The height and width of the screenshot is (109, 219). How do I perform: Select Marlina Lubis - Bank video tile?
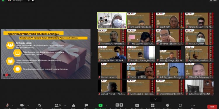(x=141, y=87)
